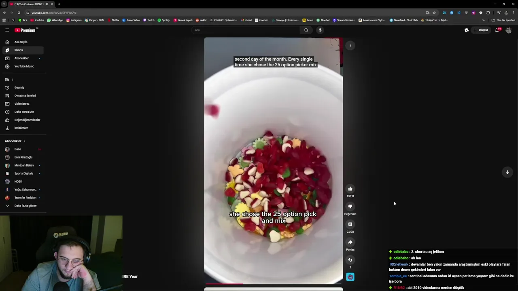This screenshot has height=291, width=518.
Task: Open Twitch bookmark in bookmarks bar
Action: (149, 20)
